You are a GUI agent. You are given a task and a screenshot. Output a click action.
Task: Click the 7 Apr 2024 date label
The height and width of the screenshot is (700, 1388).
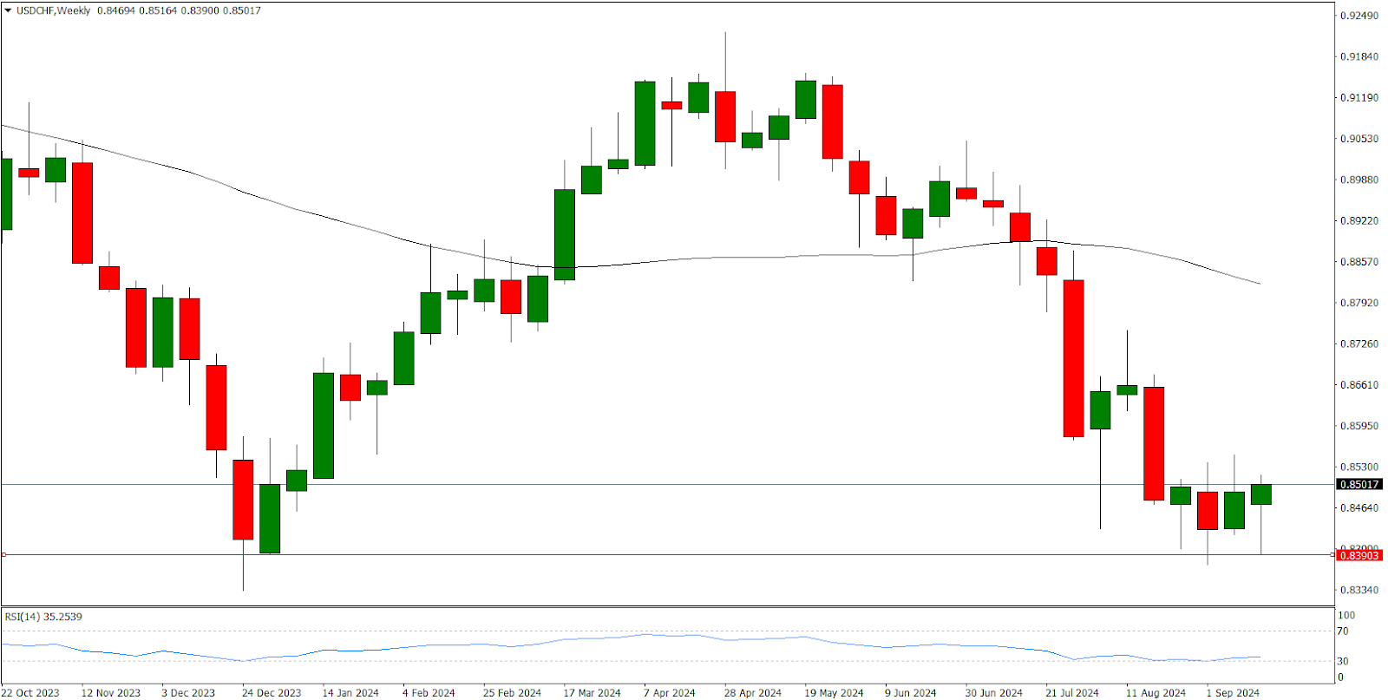click(669, 692)
